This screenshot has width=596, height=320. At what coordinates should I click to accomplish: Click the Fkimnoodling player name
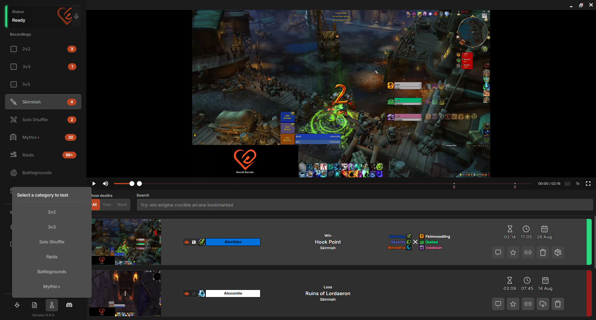point(438,237)
